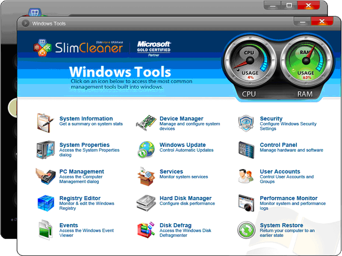
Task: Select the PC Management link
Action: point(82,172)
